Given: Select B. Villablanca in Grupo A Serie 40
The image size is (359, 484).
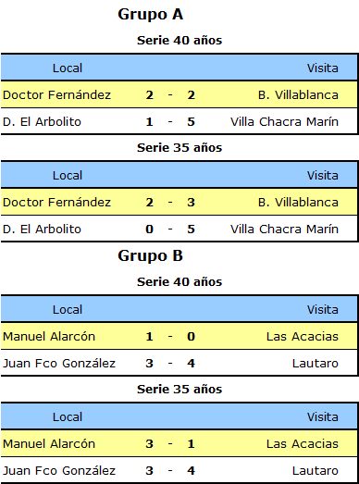Looking at the screenshot, I should point(298,94).
